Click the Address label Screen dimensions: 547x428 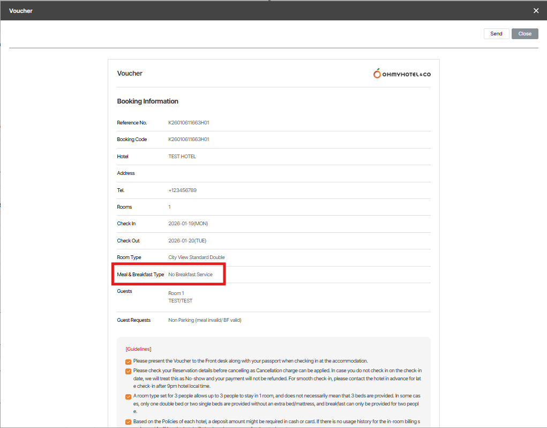click(125, 173)
